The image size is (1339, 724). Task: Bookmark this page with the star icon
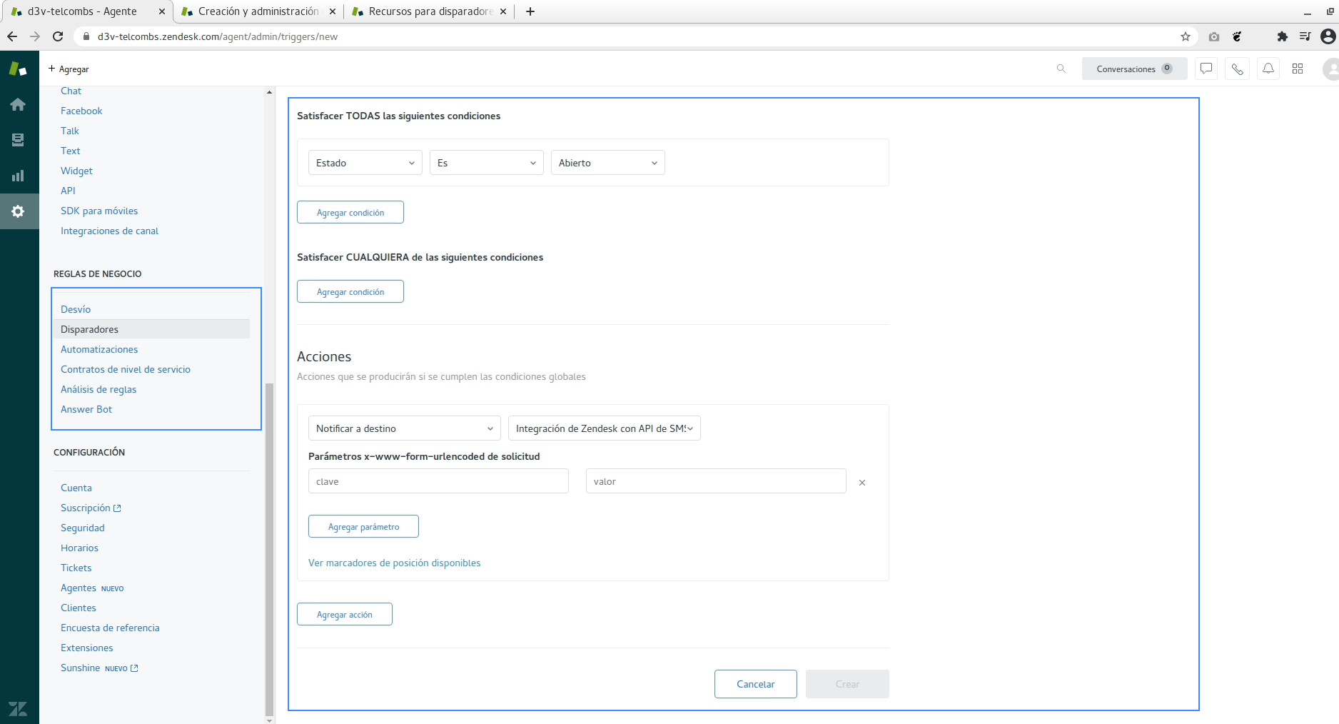(1186, 36)
